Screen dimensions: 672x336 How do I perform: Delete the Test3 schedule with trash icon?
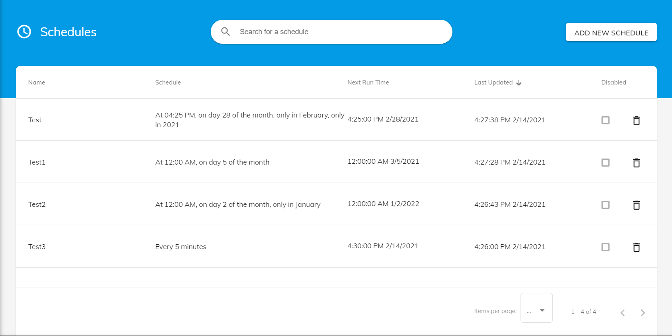[x=637, y=247]
